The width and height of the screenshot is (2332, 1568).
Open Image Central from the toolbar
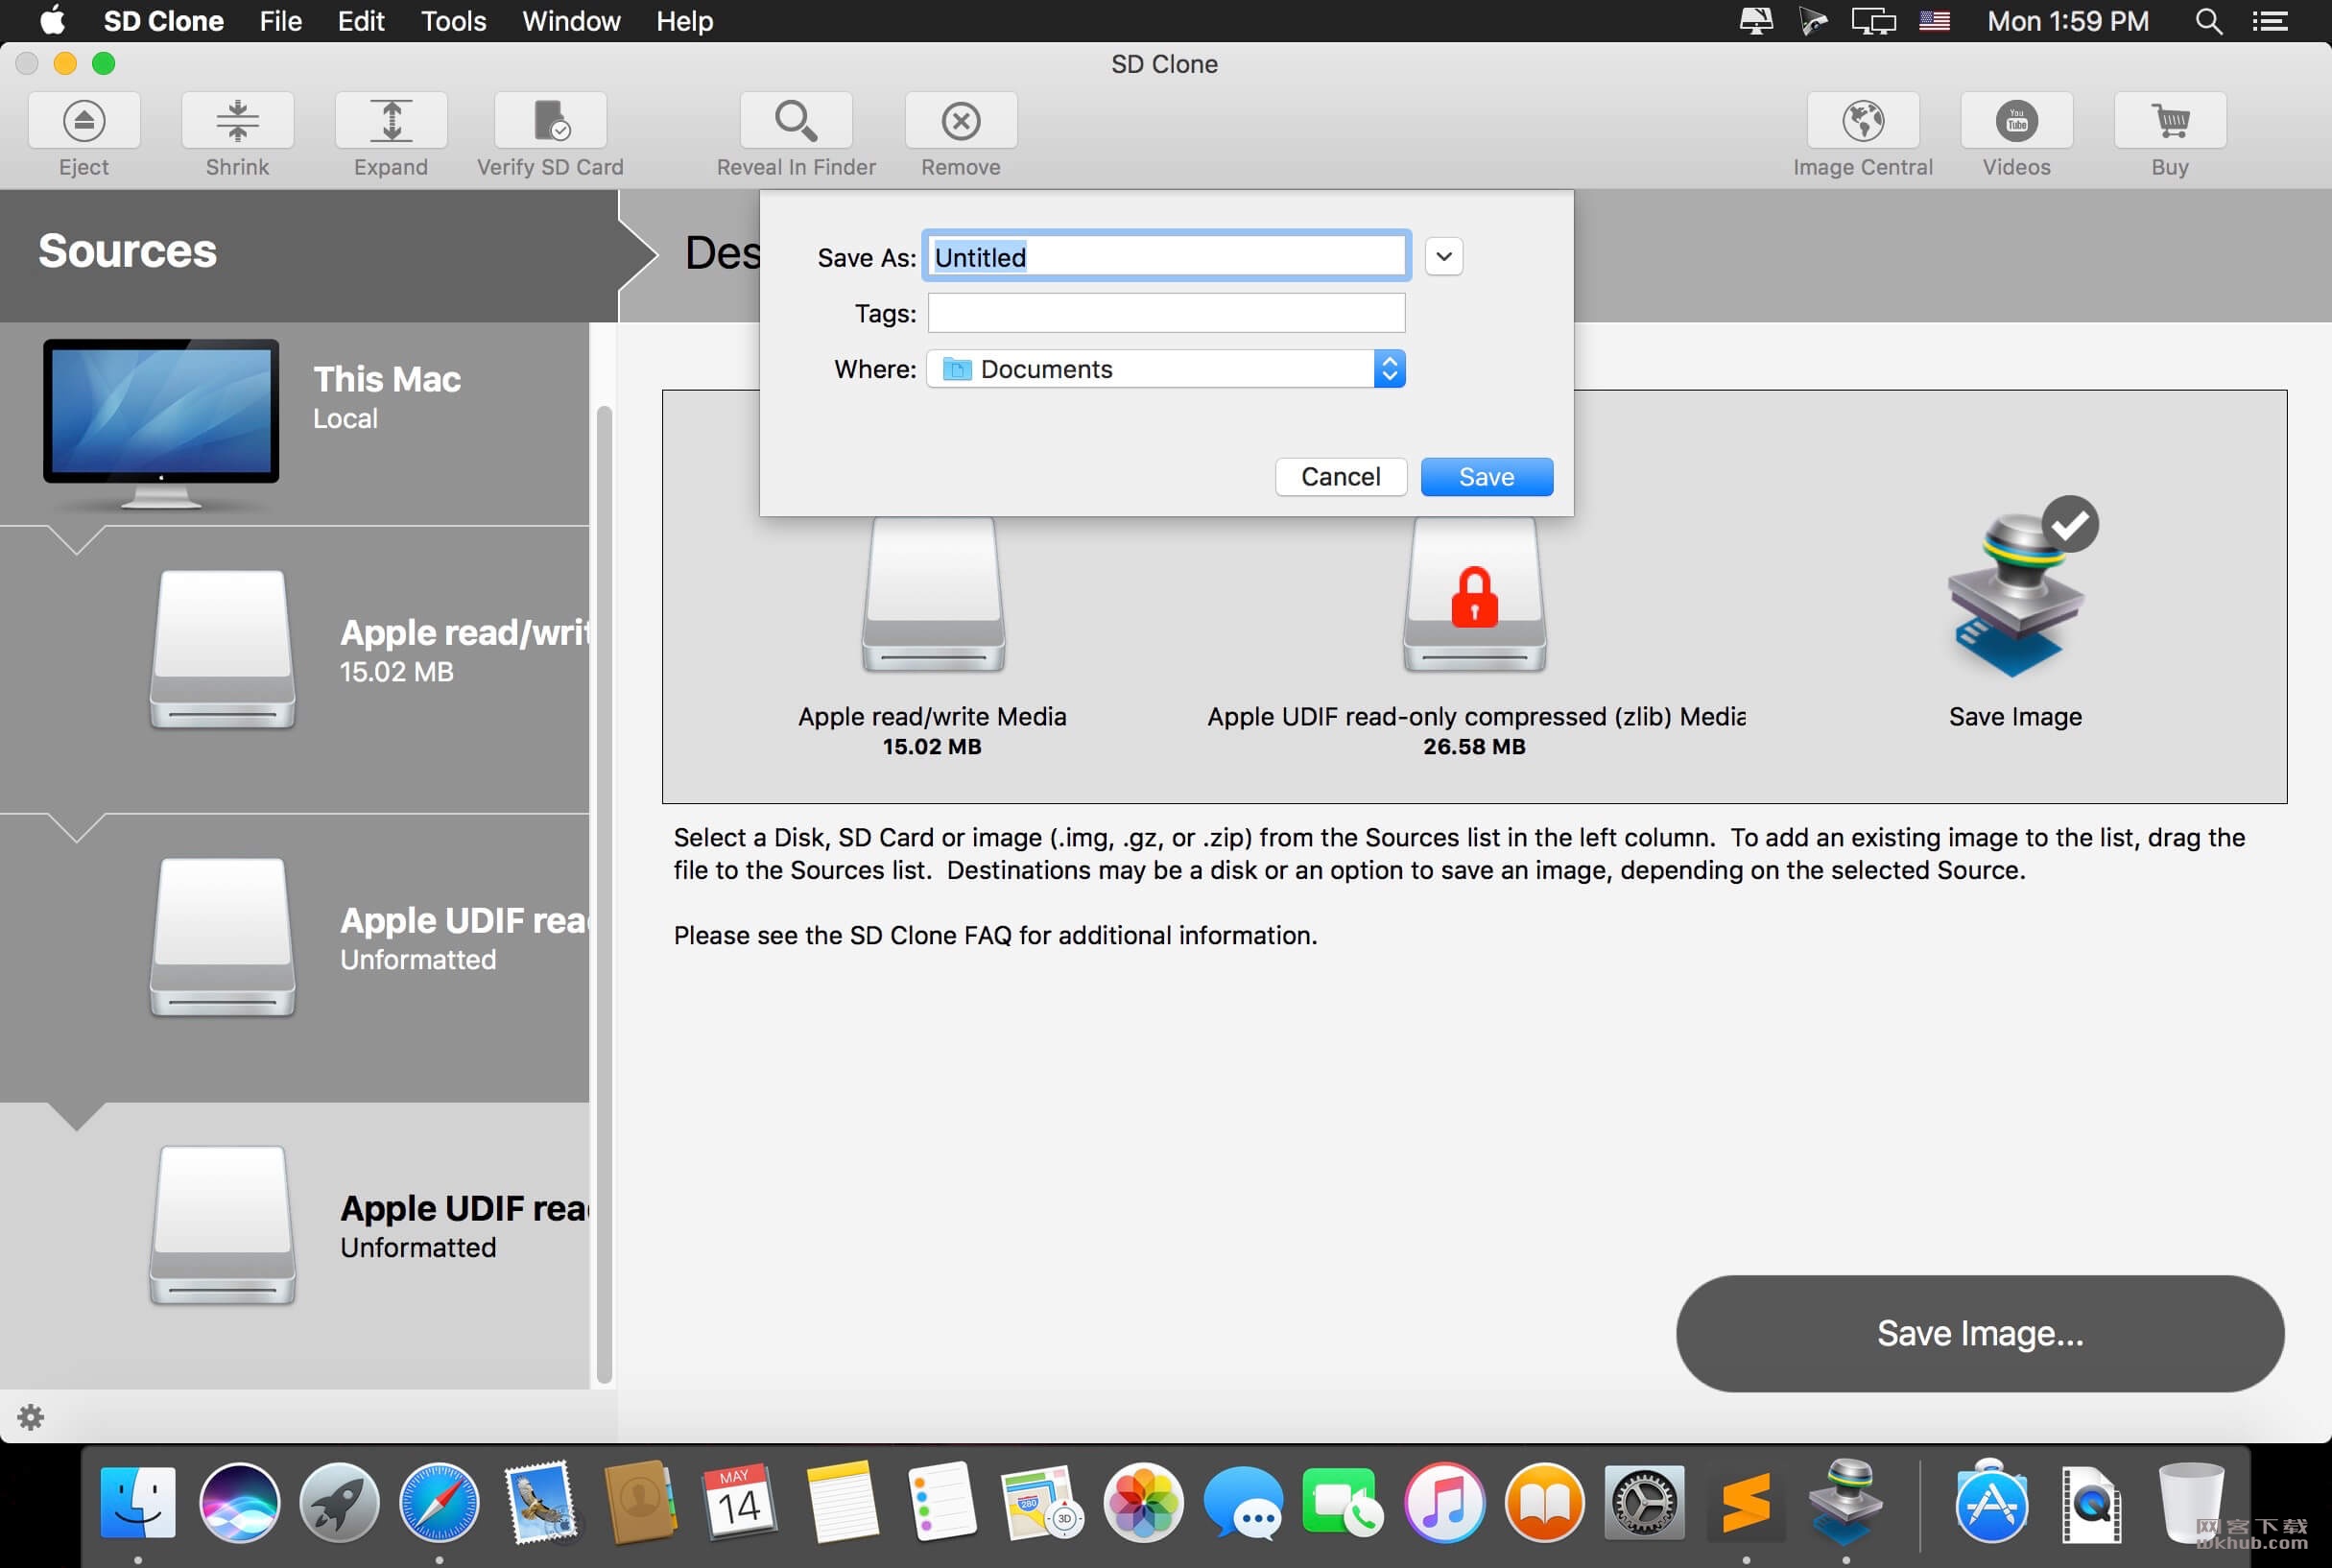(x=1863, y=121)
